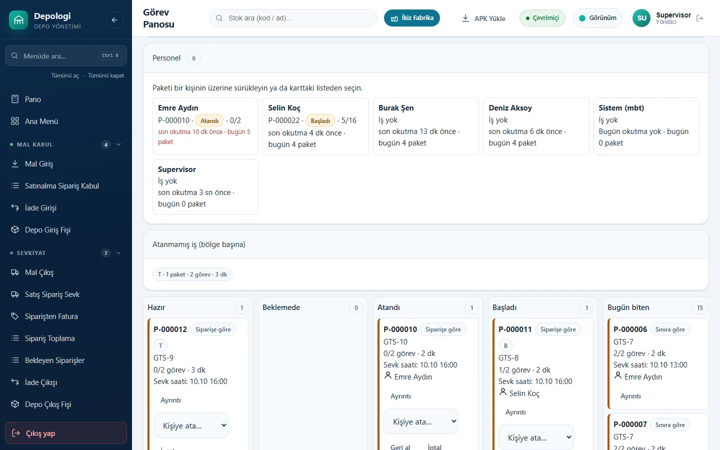The width and height of the screenshot is (720, 450).
Task: Click the İade Çıkışı return arrow icon
Action: (x=15, y=382)
